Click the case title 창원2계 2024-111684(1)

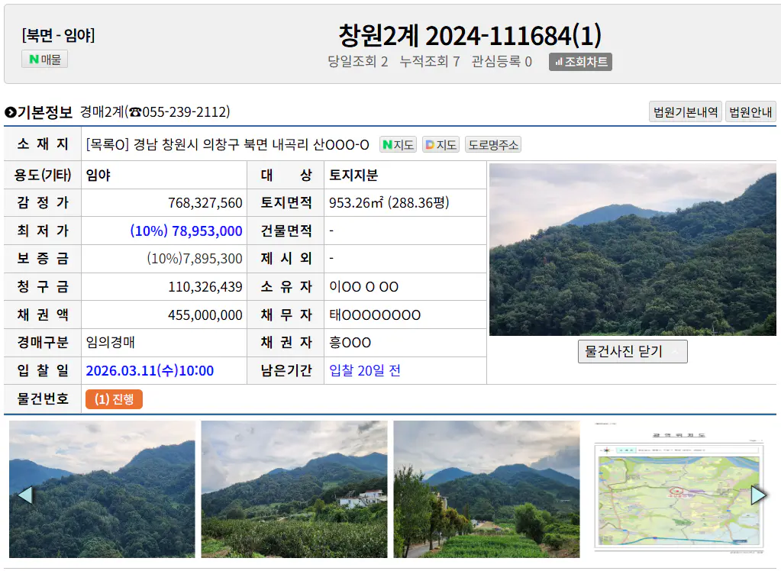[470, 35]
